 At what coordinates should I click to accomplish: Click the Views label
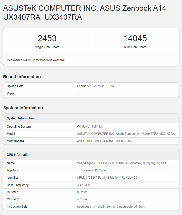[11, 94]
